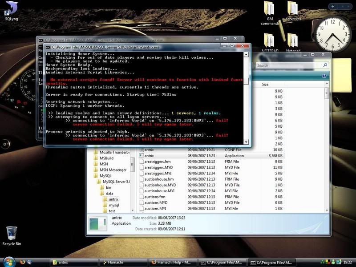Viewport: 356px width, 267px height.
Task: Select the MSN folder in tree
Action: pyautogui.click(x=104, y=164)
